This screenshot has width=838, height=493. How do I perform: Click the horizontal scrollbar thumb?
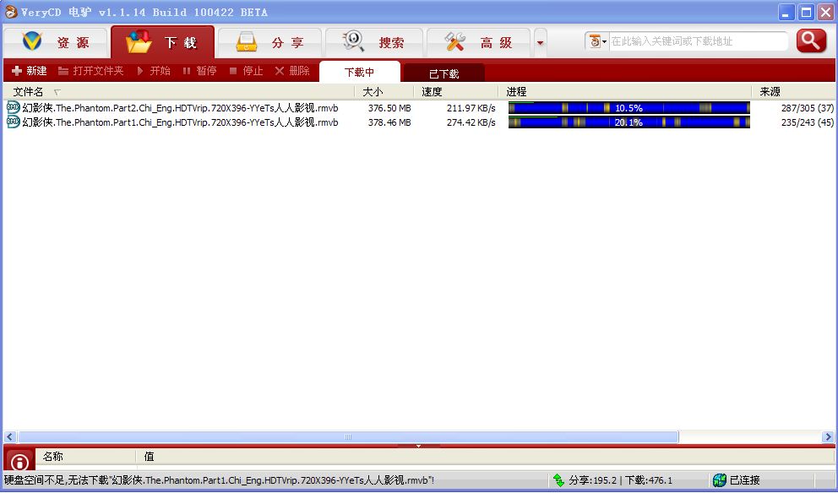tap(348, 437)
